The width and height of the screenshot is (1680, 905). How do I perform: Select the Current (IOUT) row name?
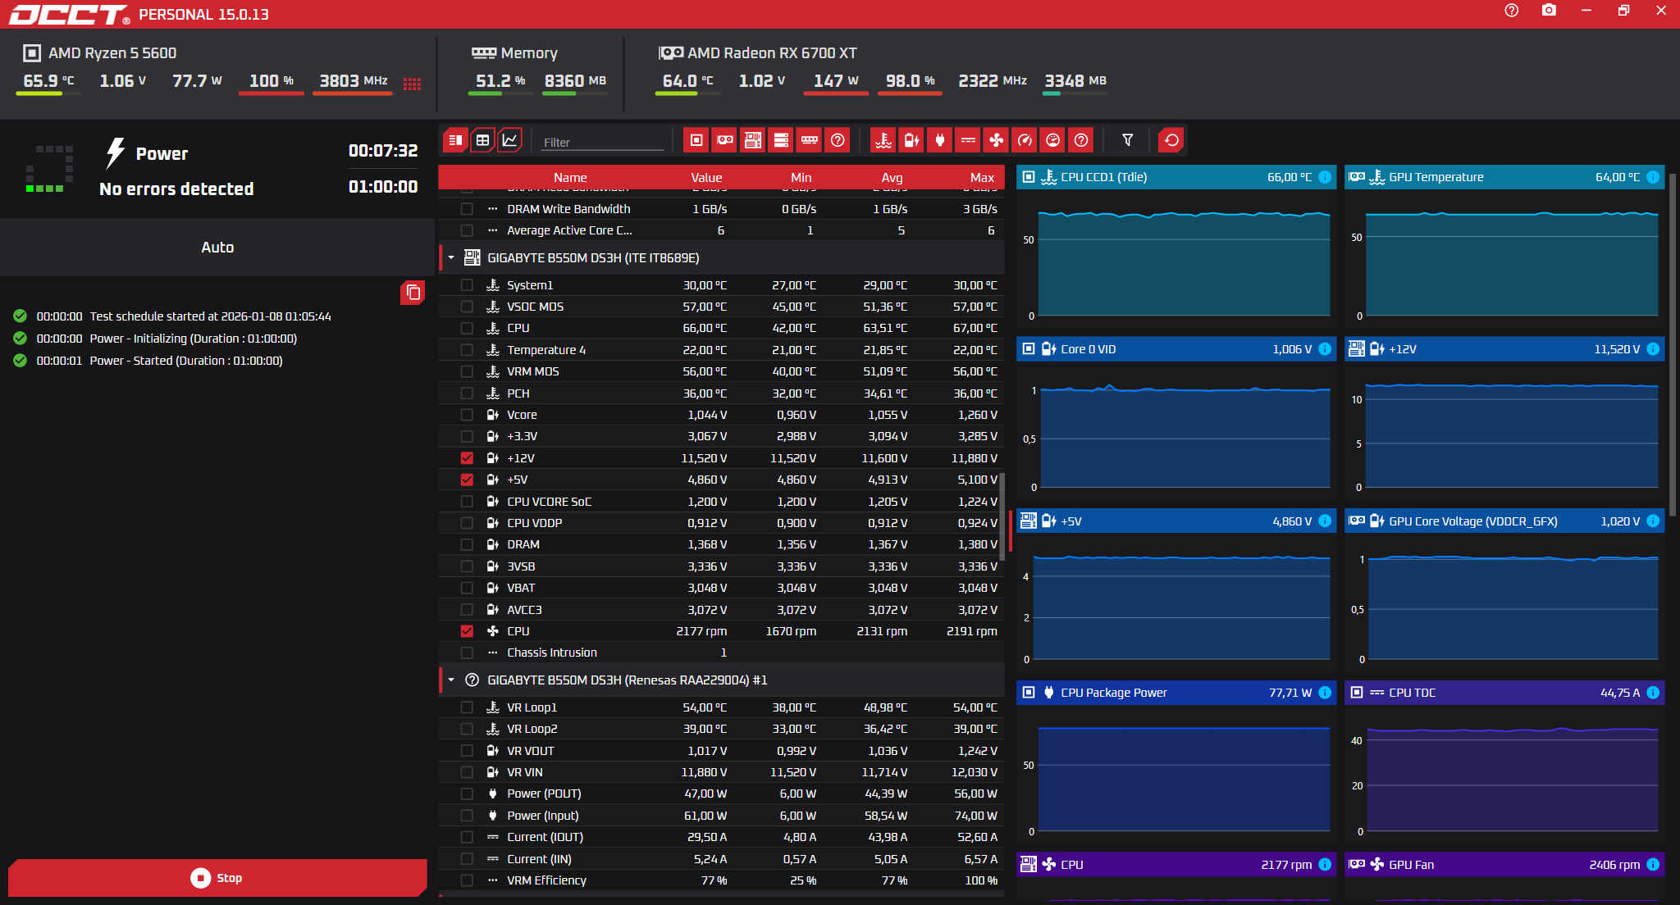click(x=545, y=837)
